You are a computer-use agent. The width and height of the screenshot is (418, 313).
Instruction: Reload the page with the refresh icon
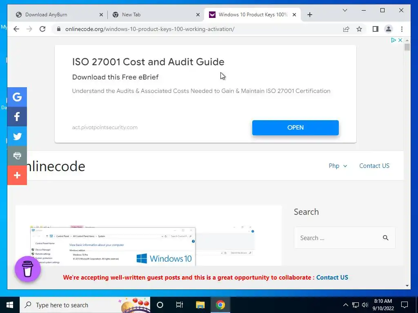tap(42, 29)
